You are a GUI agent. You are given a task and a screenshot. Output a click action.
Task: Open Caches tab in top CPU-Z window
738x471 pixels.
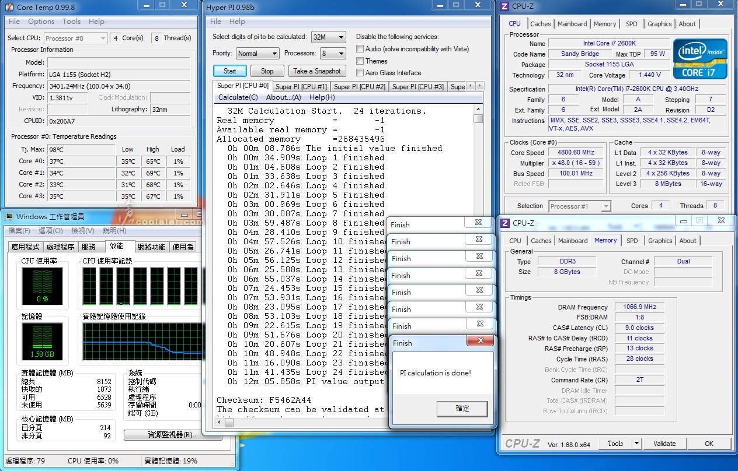tap(540, 24)
